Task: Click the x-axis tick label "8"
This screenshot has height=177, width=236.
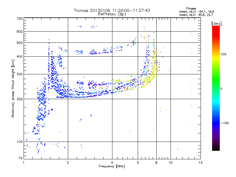Action: [x=156, y=163]
